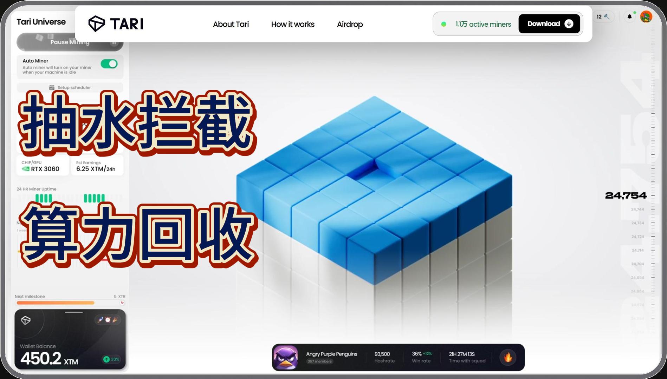Click the rocket emoji on wallet card
Viewport: 667px width, 379px height.
100,320
